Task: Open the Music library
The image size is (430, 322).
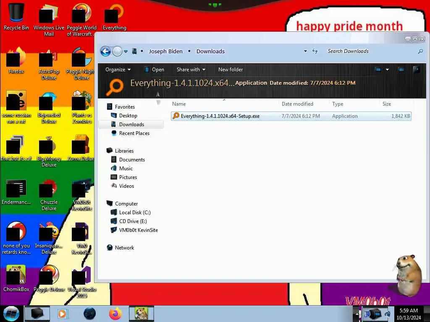Action: [126, 169]
